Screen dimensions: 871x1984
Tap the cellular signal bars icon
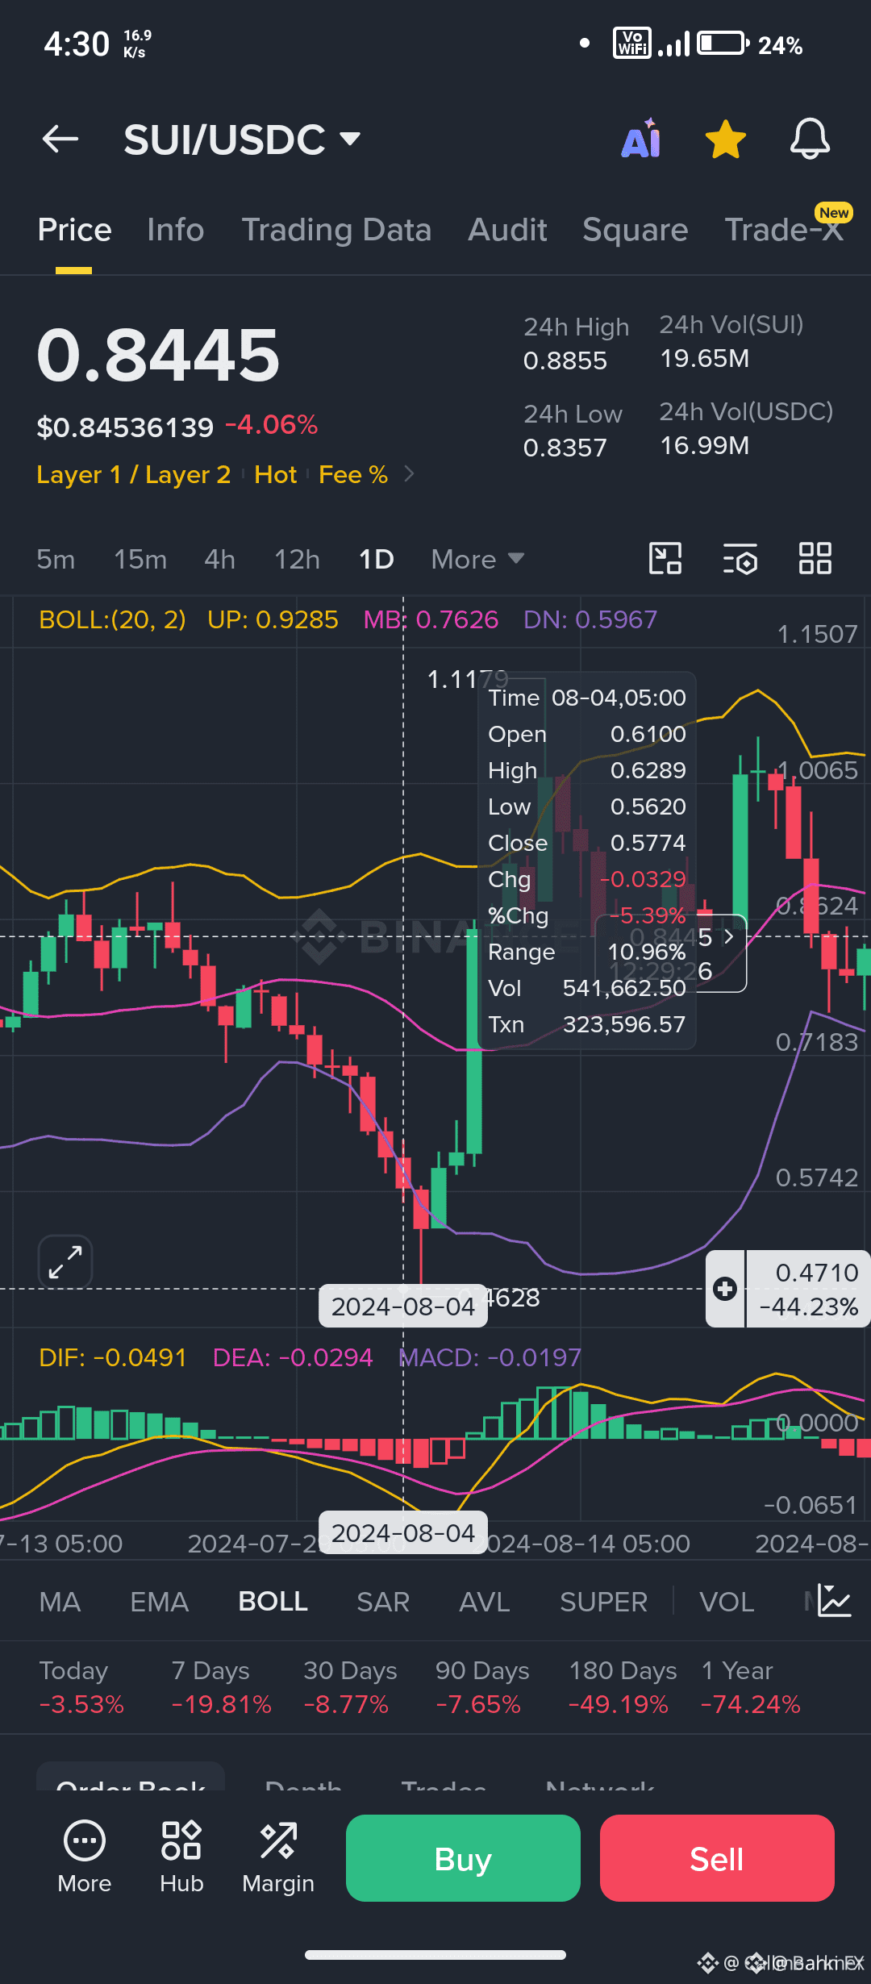click(673, 44)
